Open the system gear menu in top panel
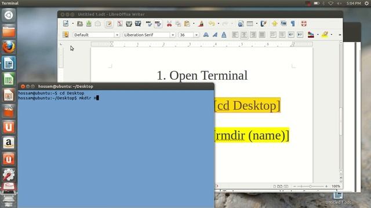Viewport: 371px width, 208px height. click(366, 3)
